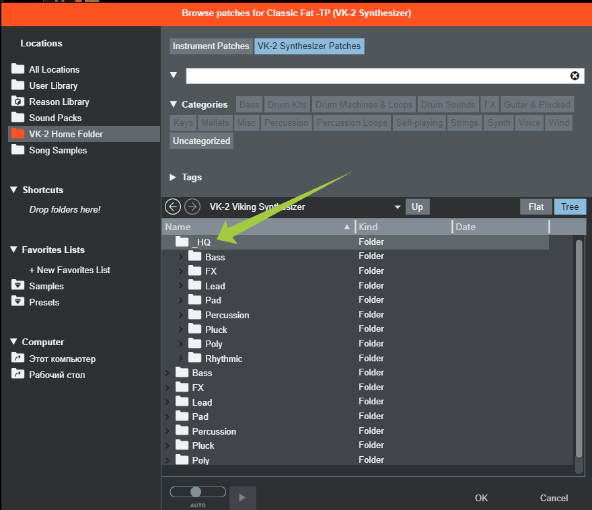The image size is (592, 510).
Task: Toggle the Bass category filter
Action: click(x=249, y=104)
